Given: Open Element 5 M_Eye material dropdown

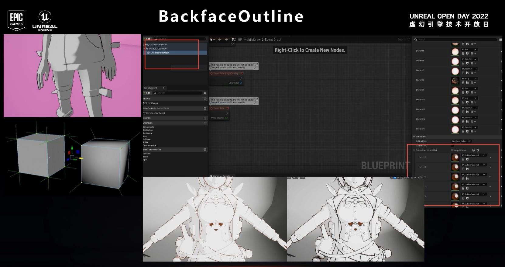Looking at the screenshot, I should (x=469, y=49).
